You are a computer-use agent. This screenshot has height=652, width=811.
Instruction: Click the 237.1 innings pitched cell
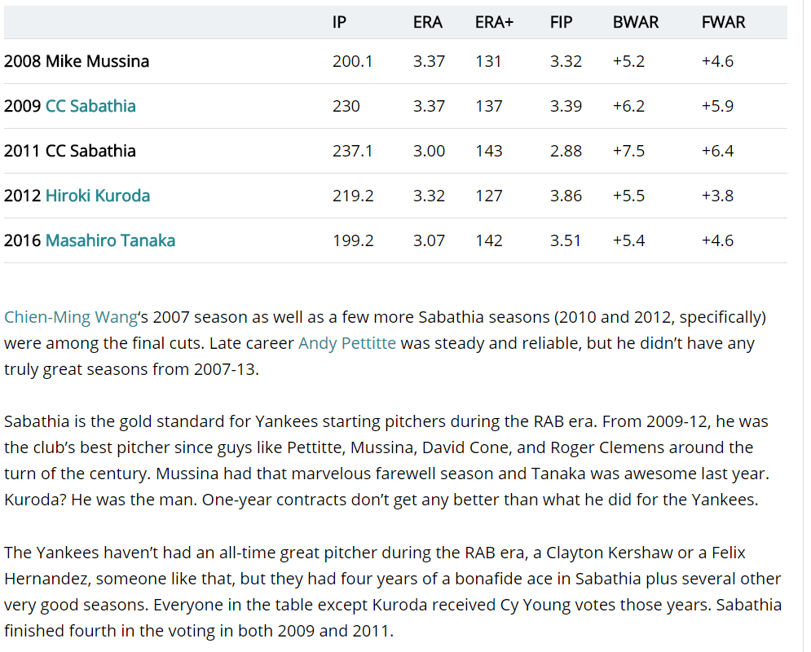click(x=352, y=151)
